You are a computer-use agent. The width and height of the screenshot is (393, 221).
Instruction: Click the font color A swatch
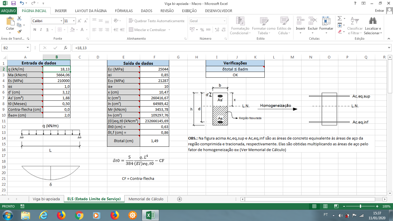[x=82, y=30]
